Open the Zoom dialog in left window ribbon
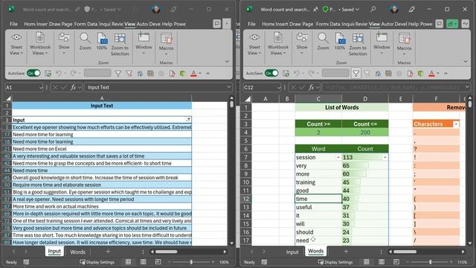Viewport: 476px width, 268px height. point(85,42)
